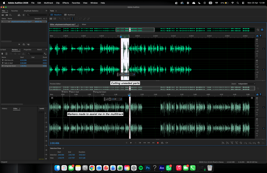
Task: Expand hidden tabs in Files panel group
Action: (46, 11)
